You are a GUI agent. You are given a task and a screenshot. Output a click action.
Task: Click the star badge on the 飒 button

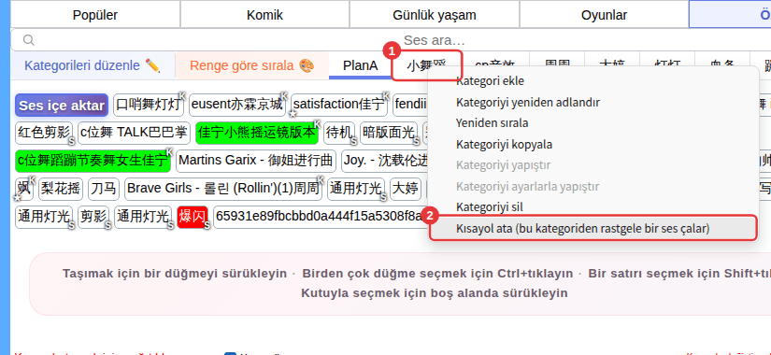[x=18, y=198]
